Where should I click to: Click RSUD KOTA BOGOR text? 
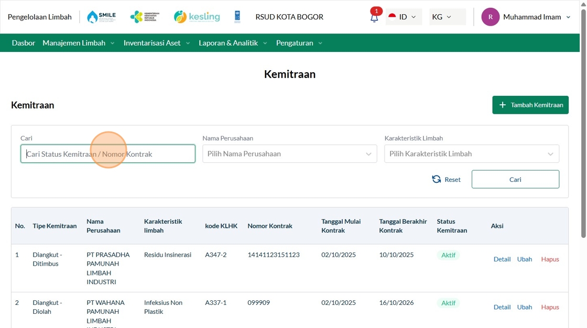coord(289,17)
